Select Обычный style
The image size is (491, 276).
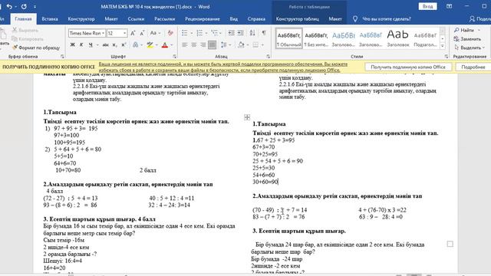[289, 38]
